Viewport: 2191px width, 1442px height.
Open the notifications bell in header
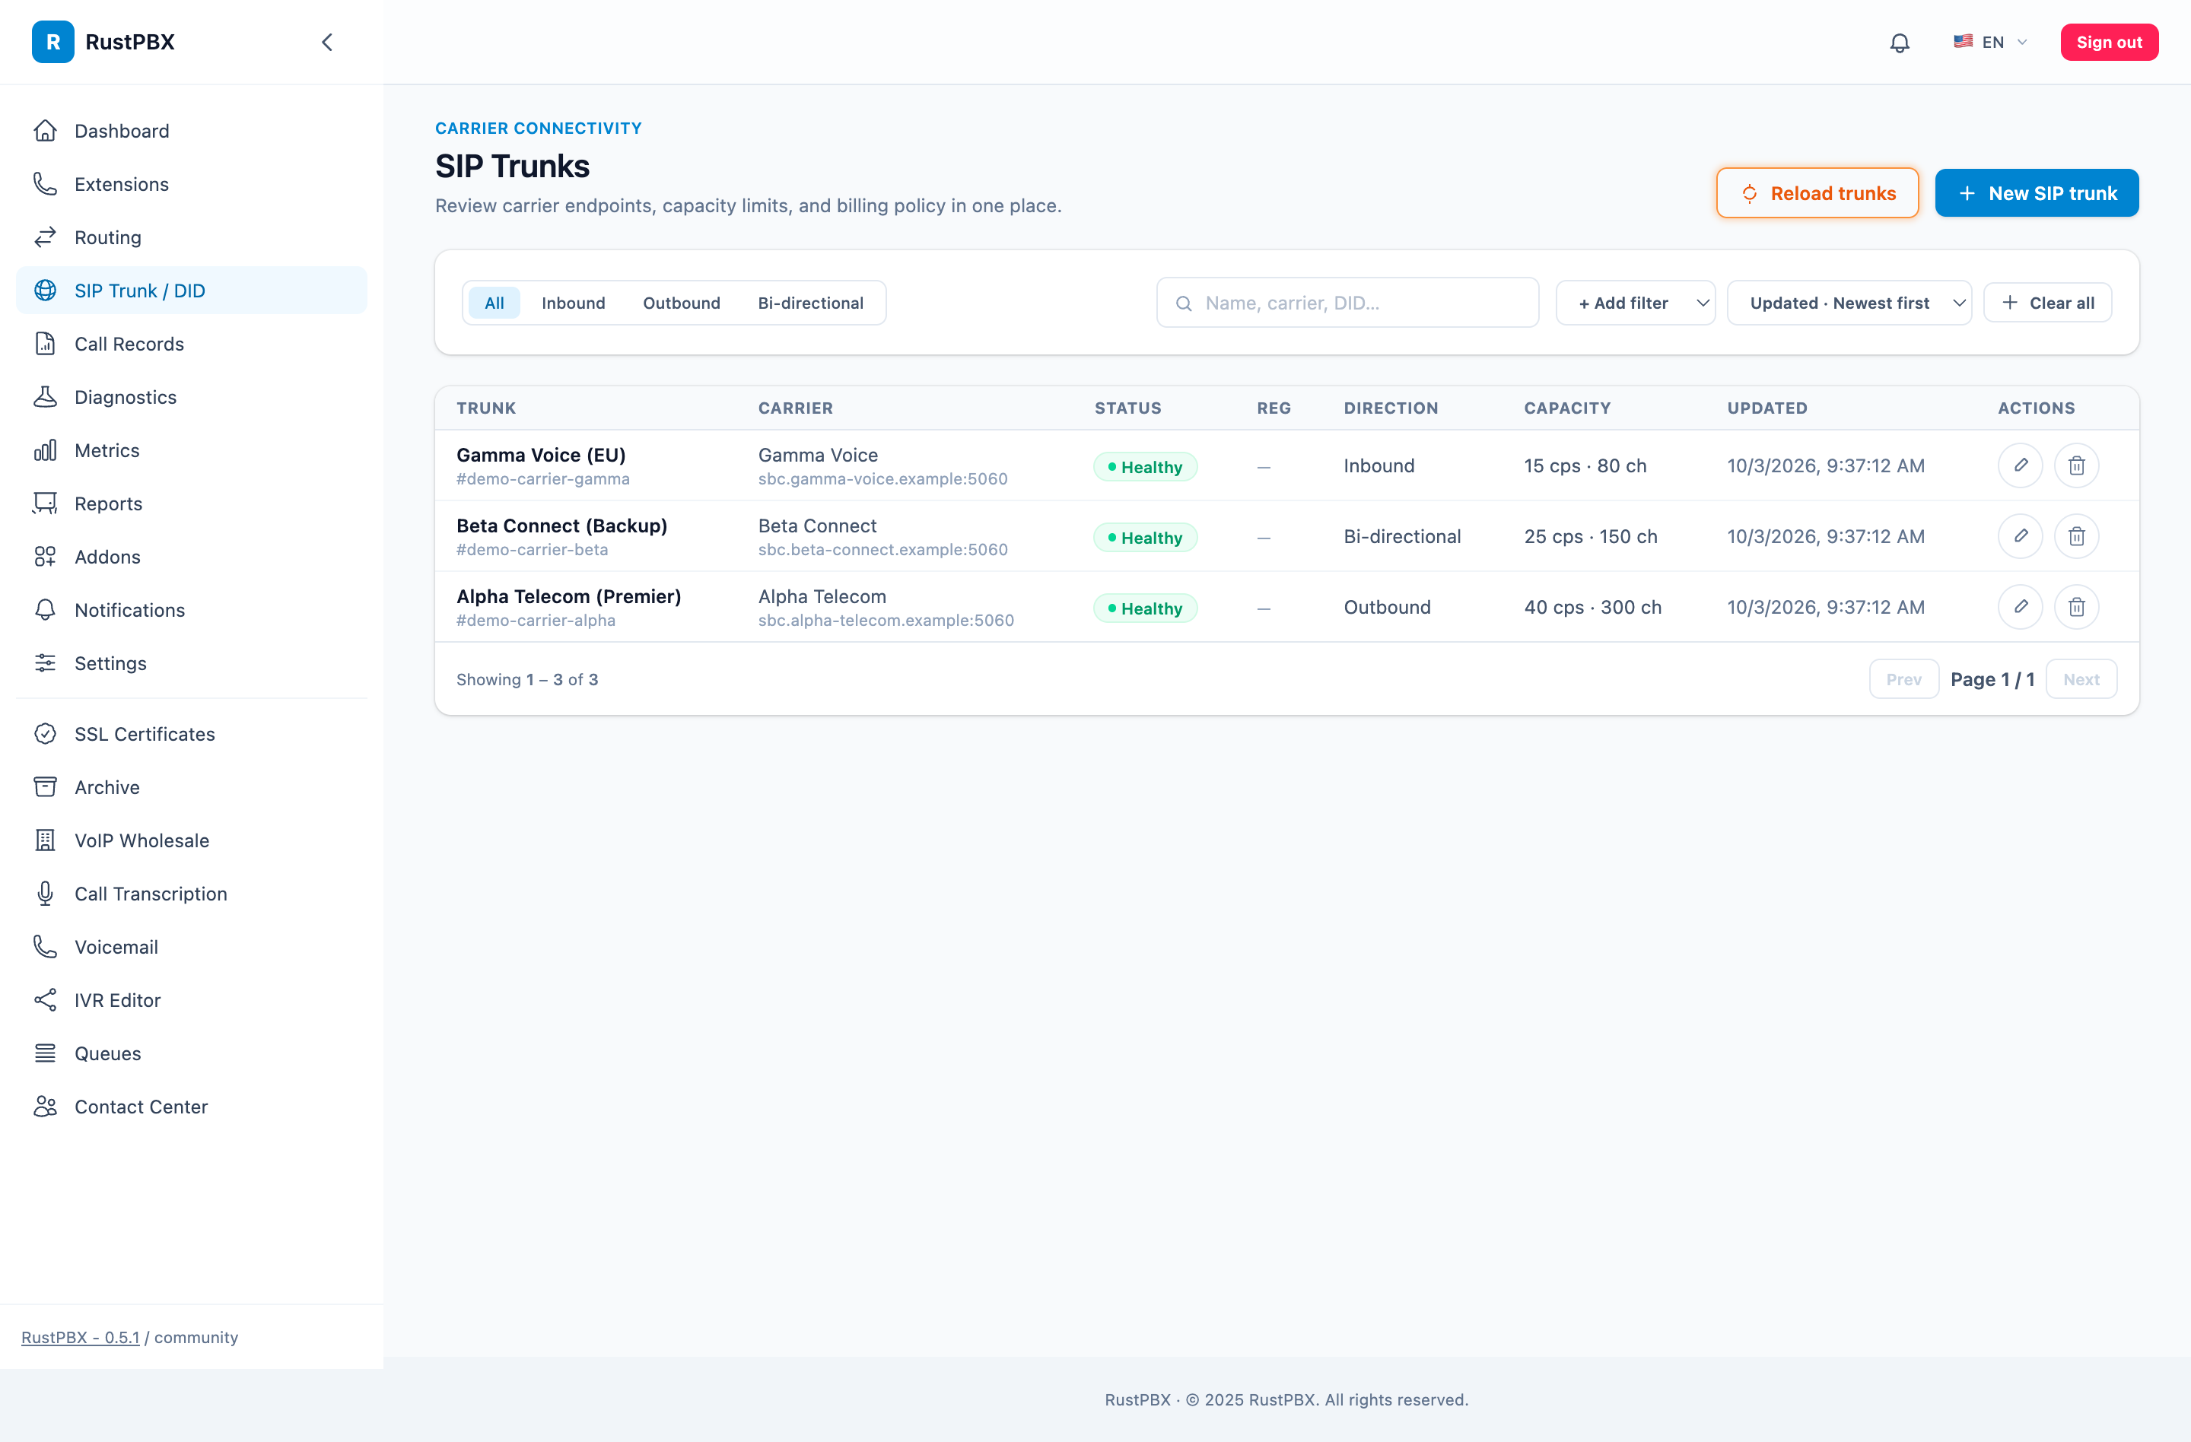coord(1899,43)
